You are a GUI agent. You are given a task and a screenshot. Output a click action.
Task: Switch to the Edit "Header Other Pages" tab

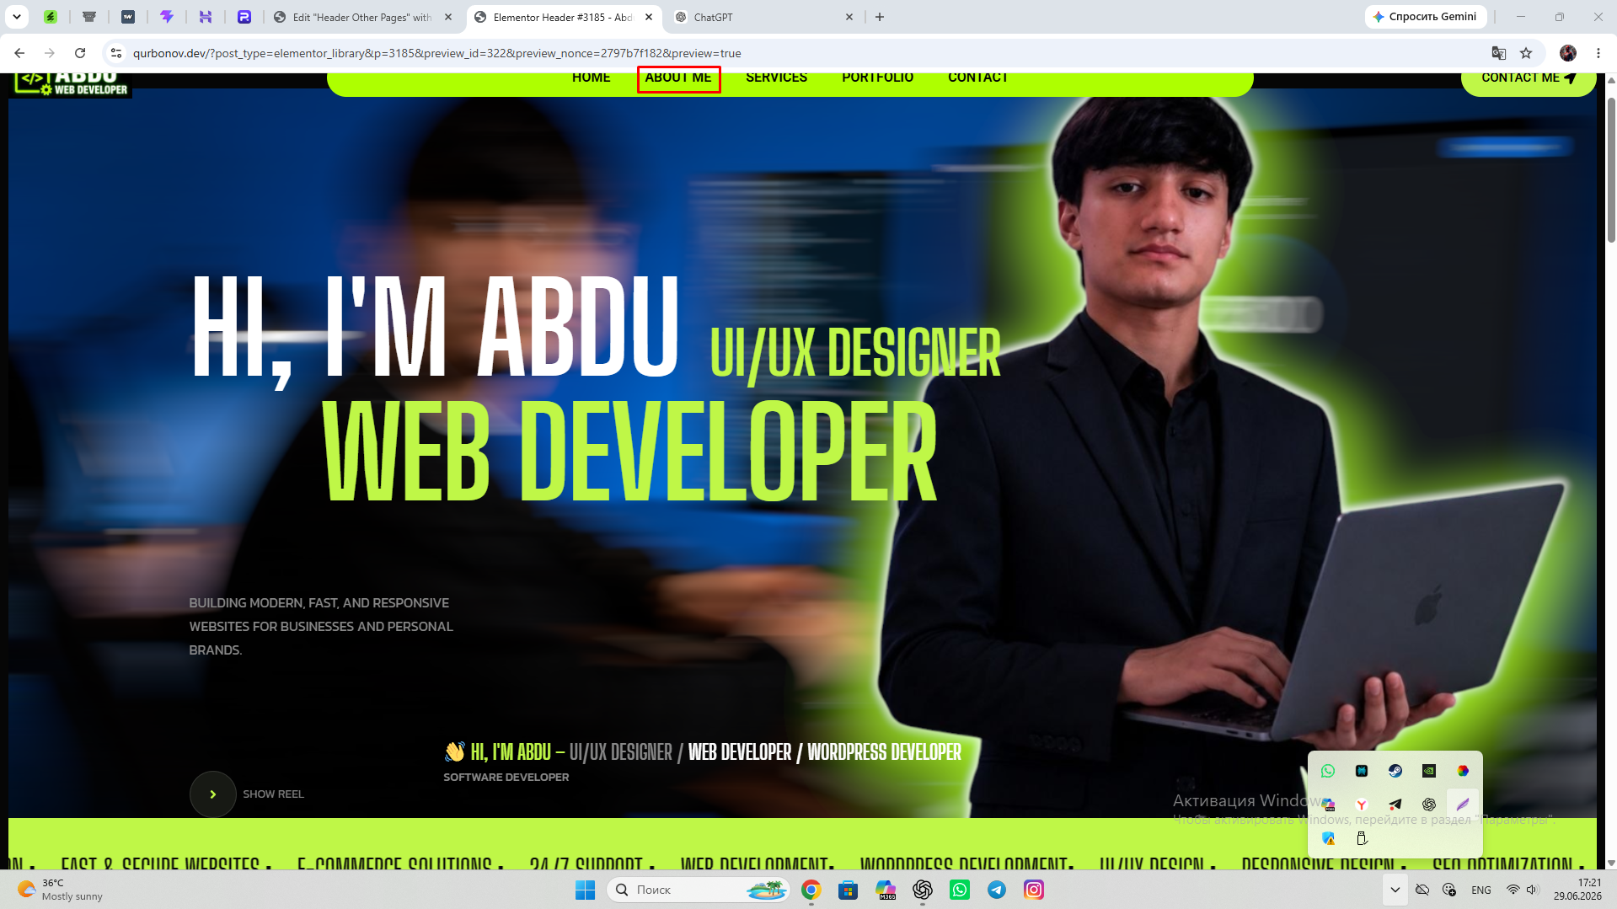362,17
